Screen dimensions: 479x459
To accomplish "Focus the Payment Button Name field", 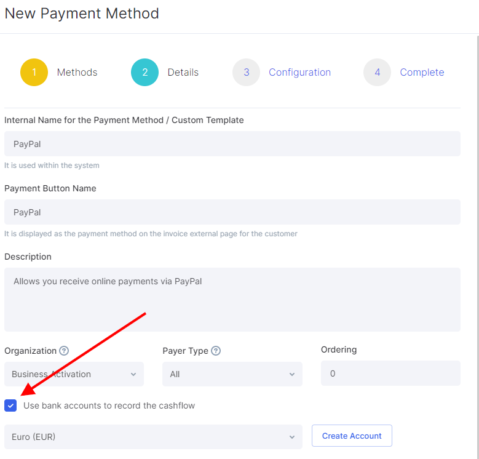I will (x=232, y=212).
